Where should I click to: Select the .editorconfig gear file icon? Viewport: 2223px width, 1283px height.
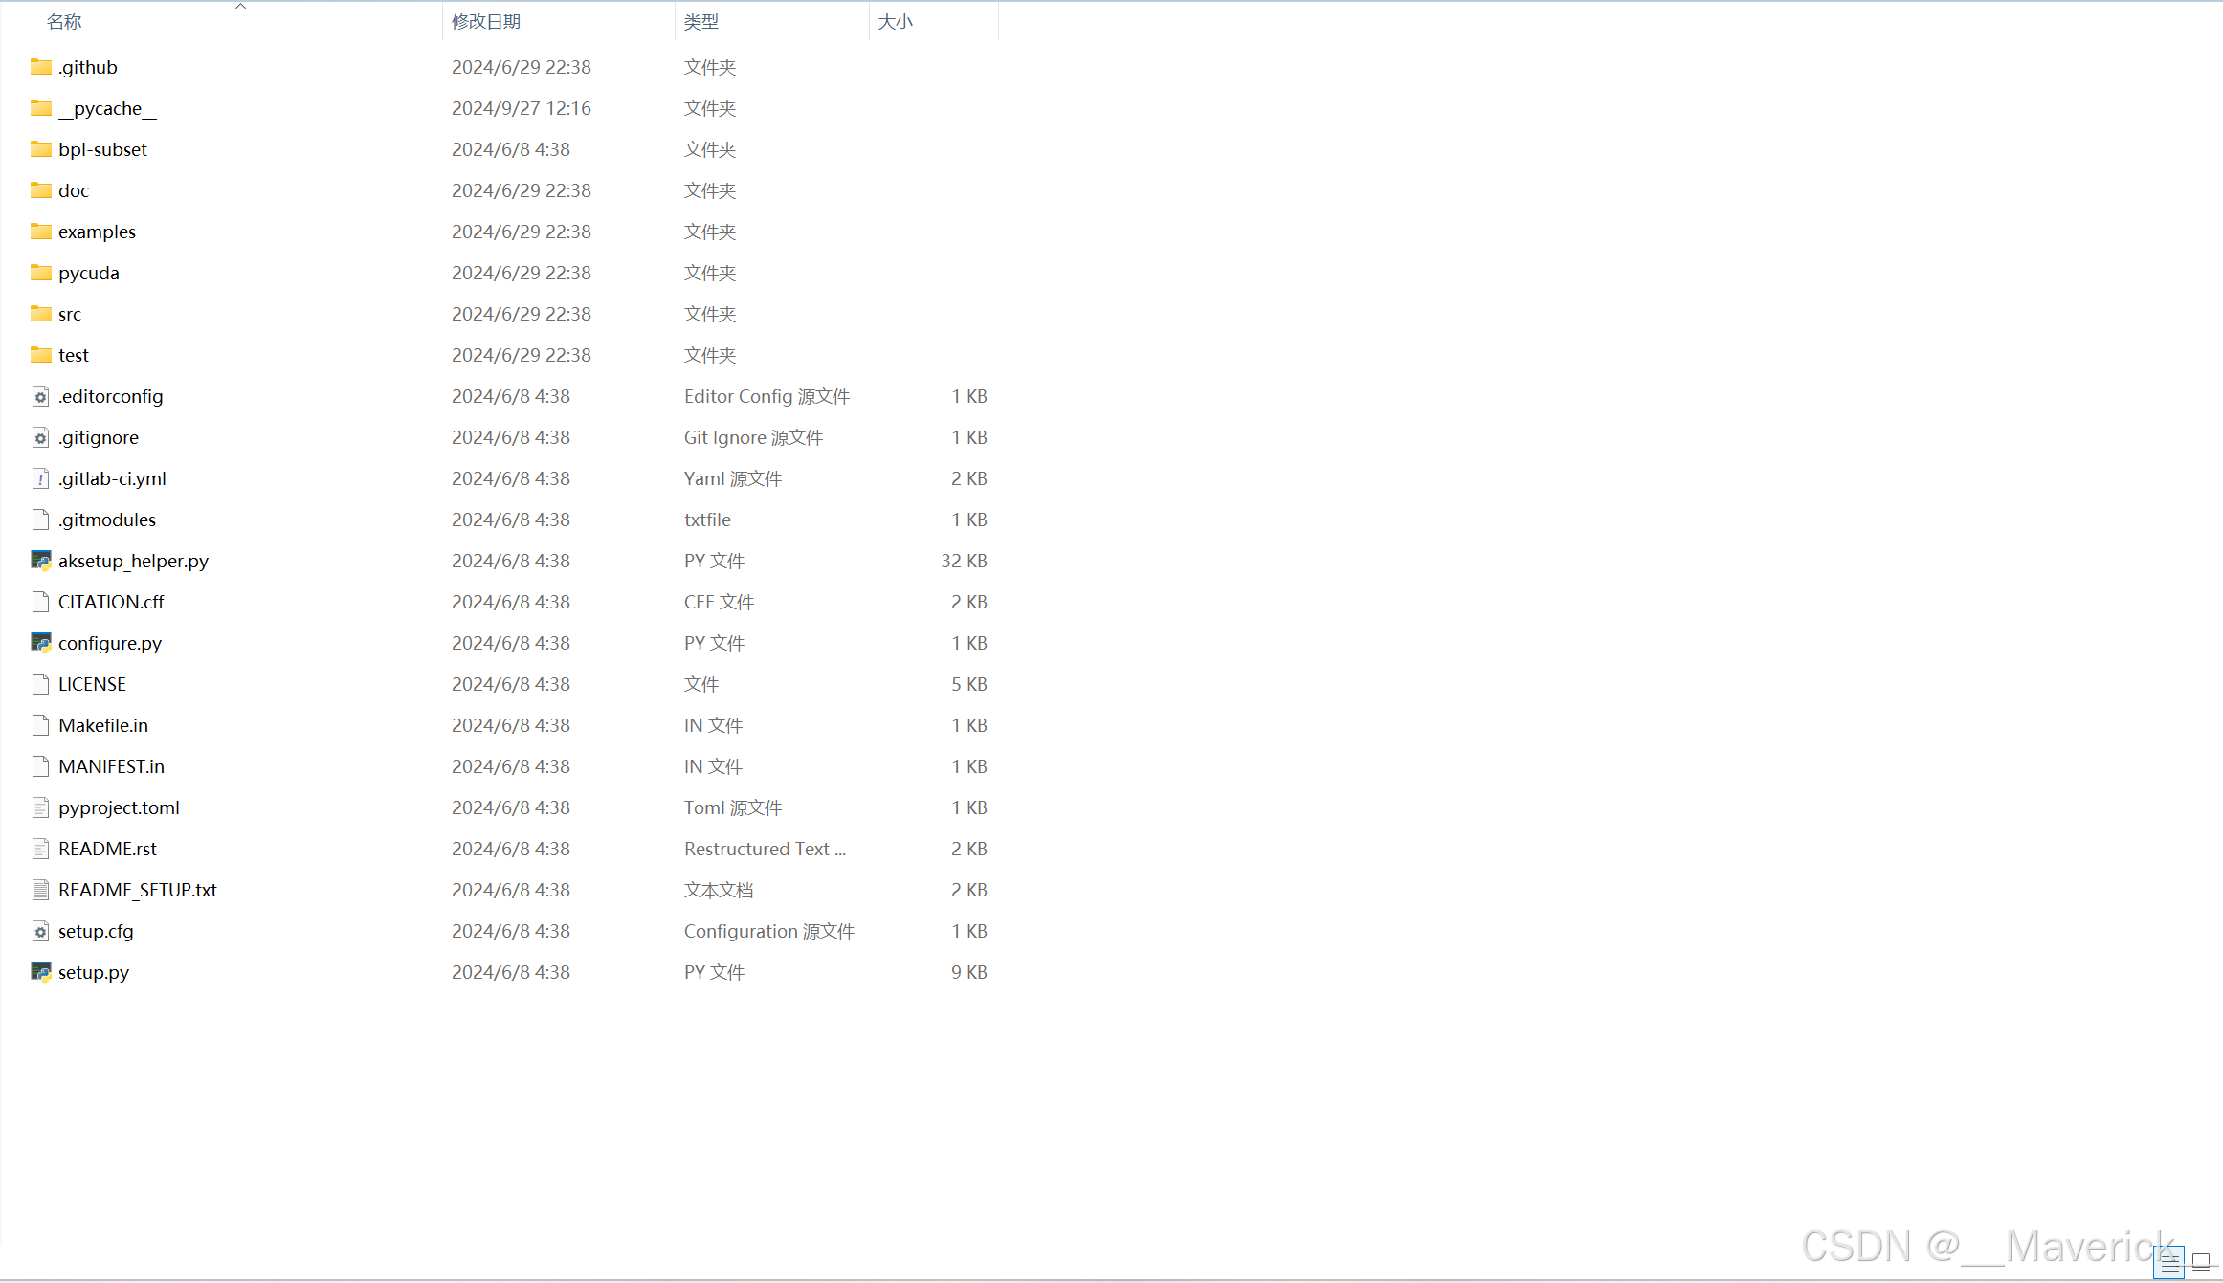coord(40,396)
